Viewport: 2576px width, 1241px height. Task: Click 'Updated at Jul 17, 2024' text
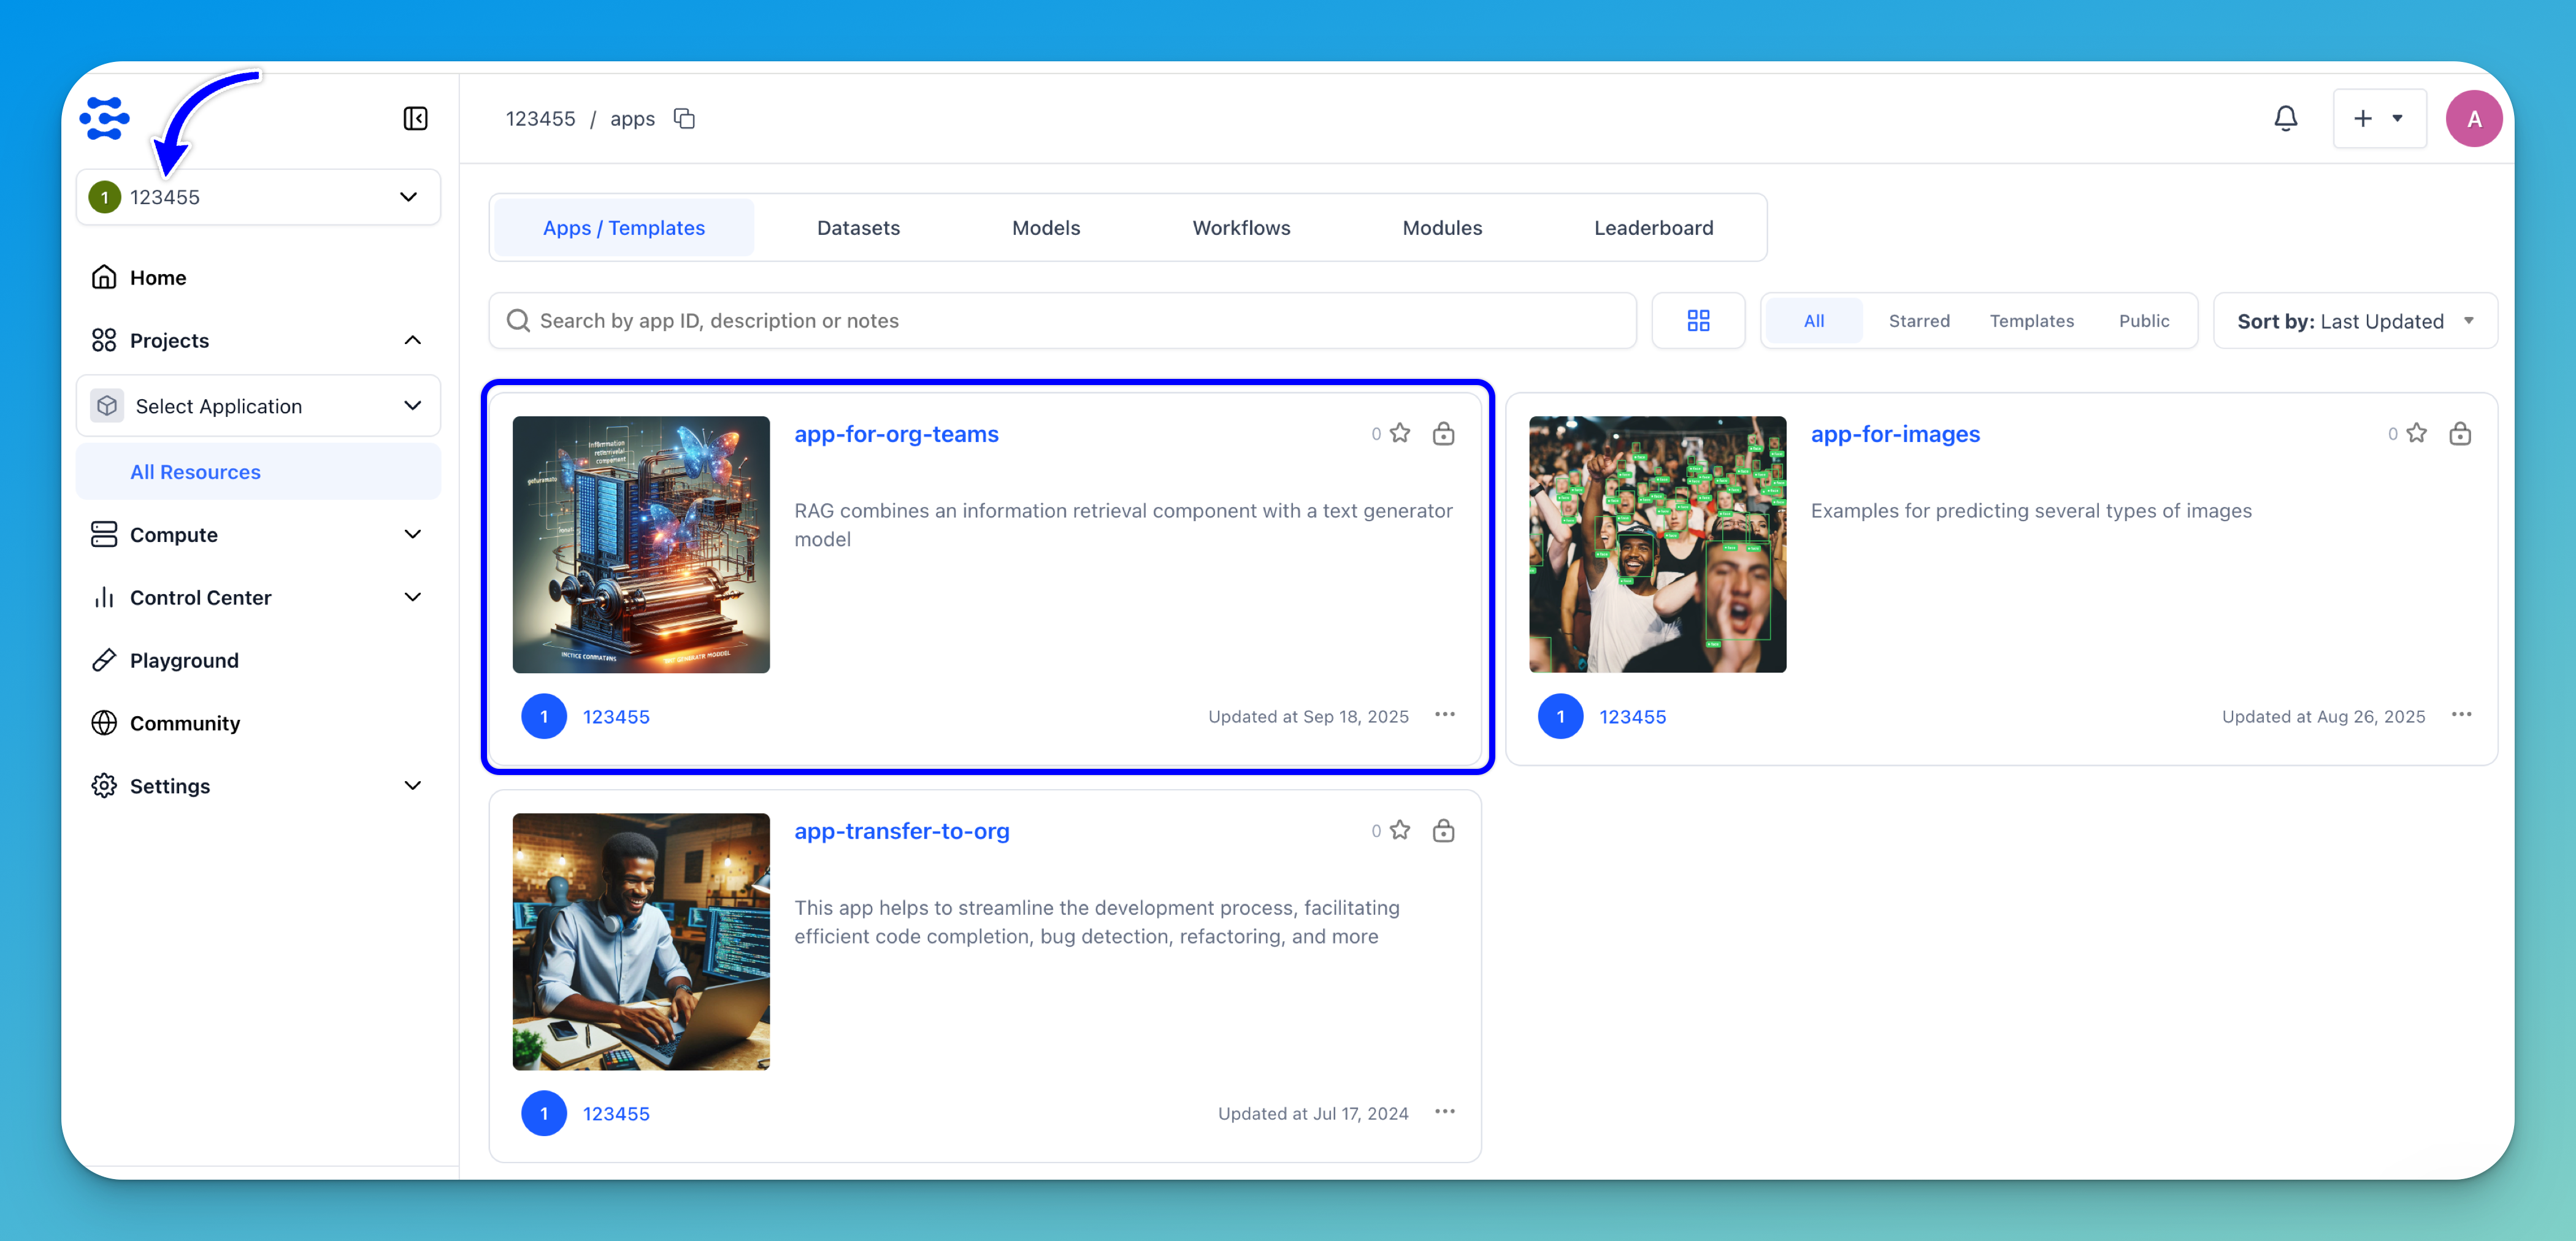point(1313,1113)
